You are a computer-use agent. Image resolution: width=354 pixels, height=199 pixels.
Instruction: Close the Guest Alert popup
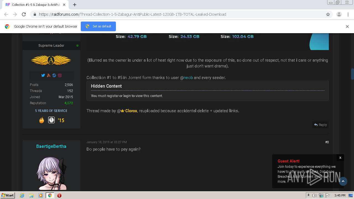click(x=340, y=158)
